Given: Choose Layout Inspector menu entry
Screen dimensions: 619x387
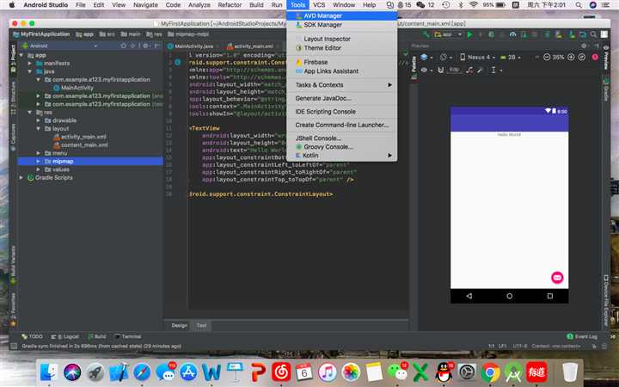Looking at the screenshot, I should coord(341,39).
